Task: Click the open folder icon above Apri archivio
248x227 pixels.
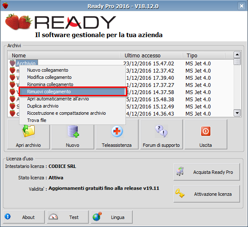Action: coord(28,131)
